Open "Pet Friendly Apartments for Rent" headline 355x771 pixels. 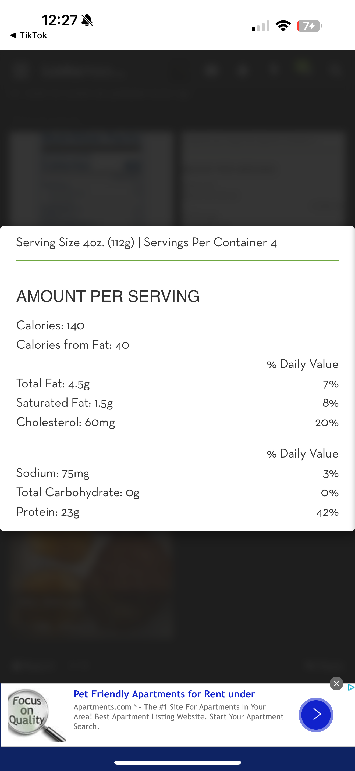[x=164, y=694]
